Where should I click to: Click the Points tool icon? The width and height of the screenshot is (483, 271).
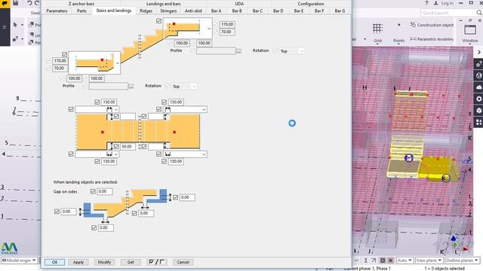[399, 25]
